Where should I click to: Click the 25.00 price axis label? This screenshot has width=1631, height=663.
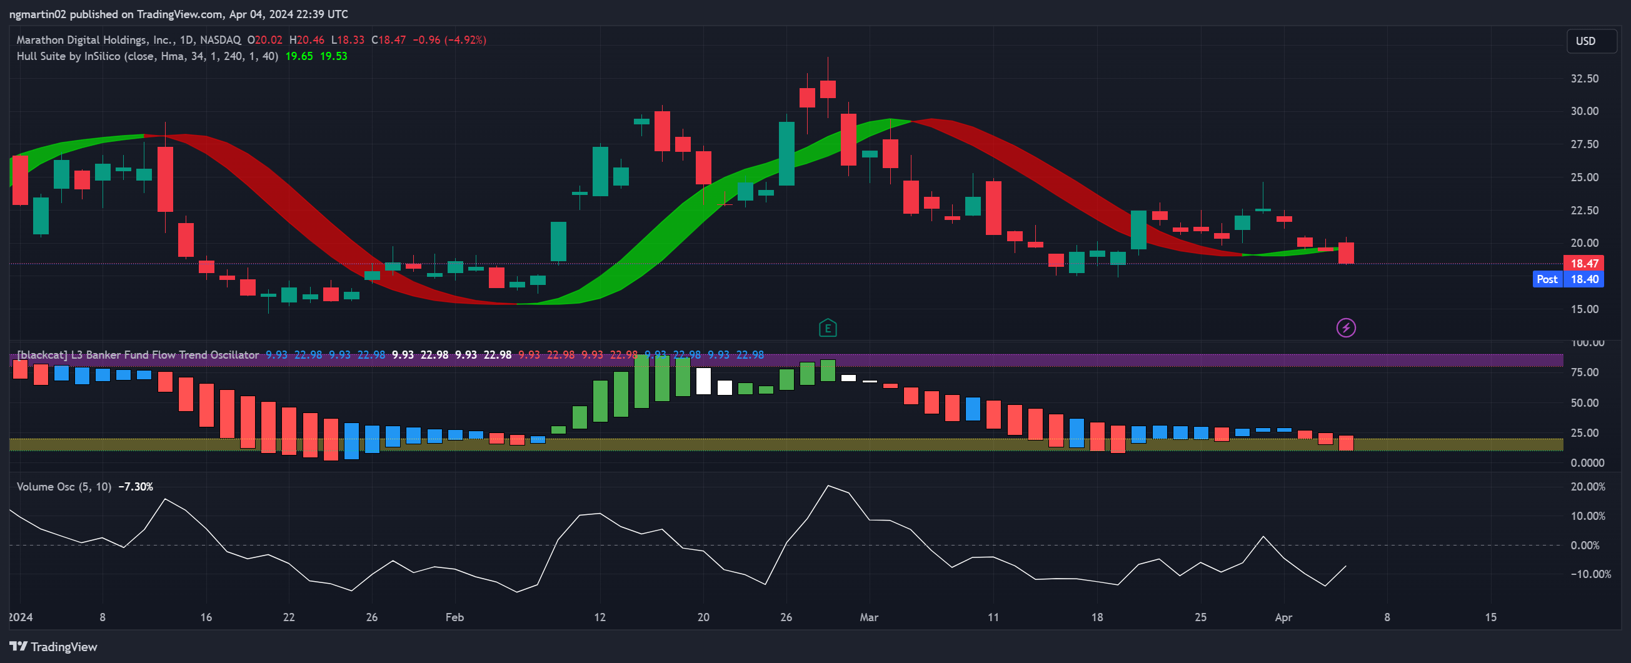click(x=1584, y=177)
